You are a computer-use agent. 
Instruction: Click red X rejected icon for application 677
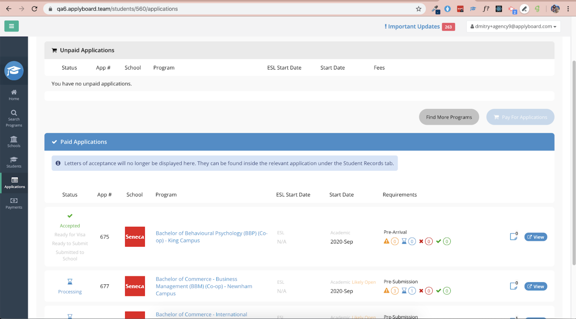tap(421, 291)
